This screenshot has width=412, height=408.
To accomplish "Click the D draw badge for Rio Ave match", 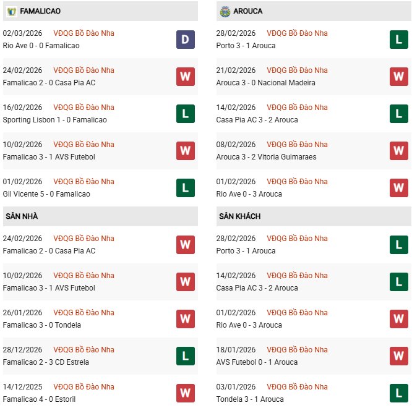I will pos(185,40).
